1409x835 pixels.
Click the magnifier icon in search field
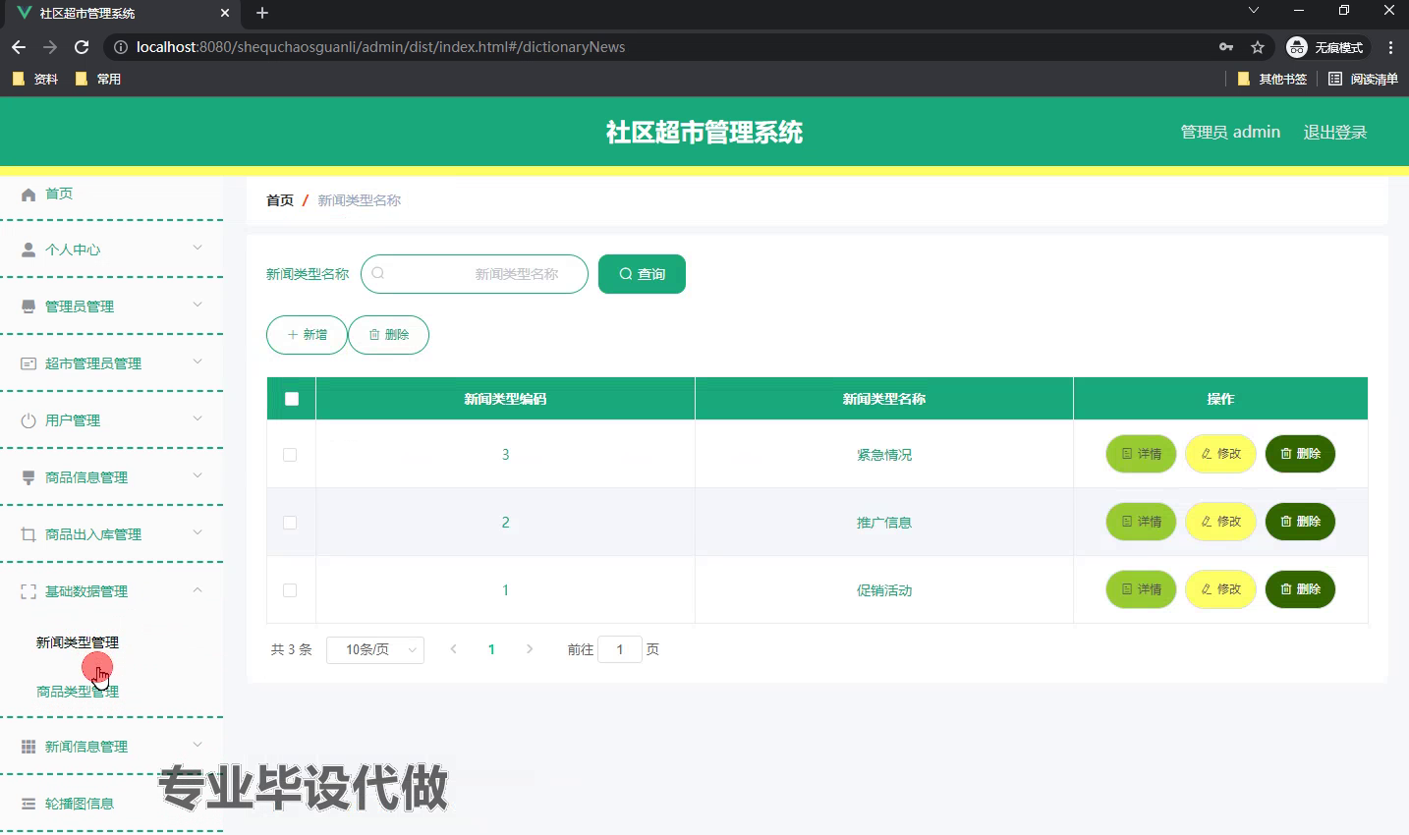[378, 273]
